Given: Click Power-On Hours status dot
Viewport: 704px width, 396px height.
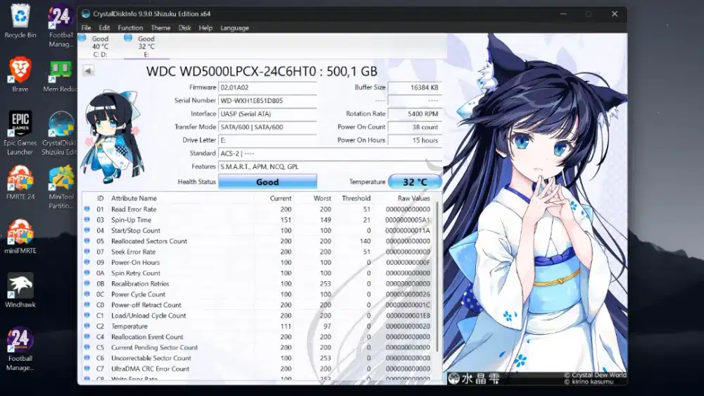Looking at the screenshot, I should coord(87,262).
